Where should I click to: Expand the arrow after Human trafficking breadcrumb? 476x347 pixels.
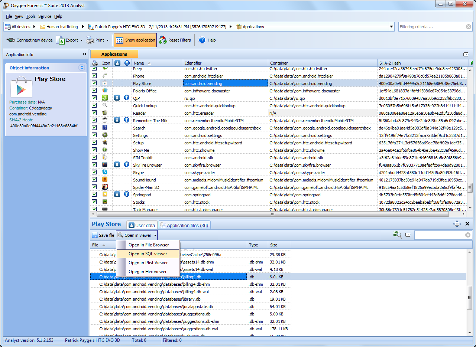[83, 27]
